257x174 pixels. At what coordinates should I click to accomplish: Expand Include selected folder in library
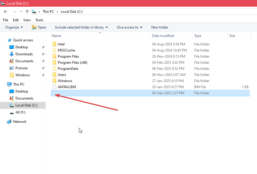pyautogui.click(x=81, y=27)
